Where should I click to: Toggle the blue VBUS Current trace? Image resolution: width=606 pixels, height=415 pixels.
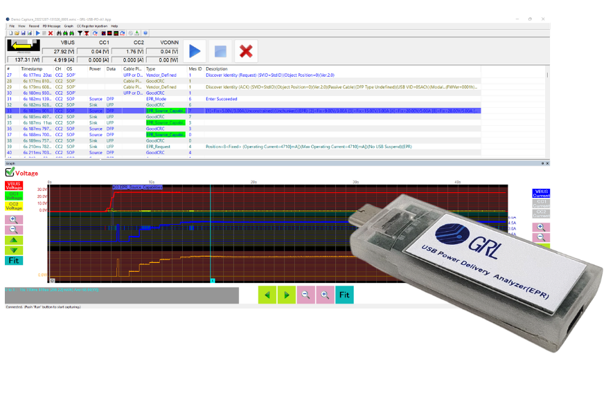tap(541, 194)
